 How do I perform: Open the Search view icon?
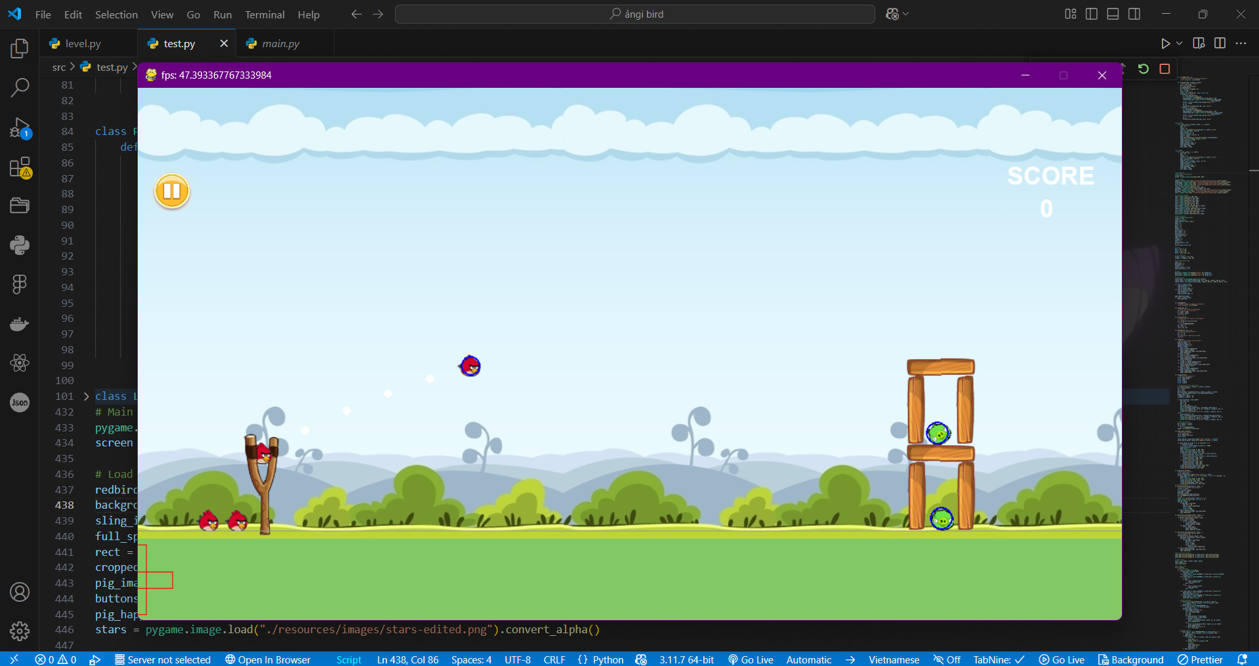point(20,87)
